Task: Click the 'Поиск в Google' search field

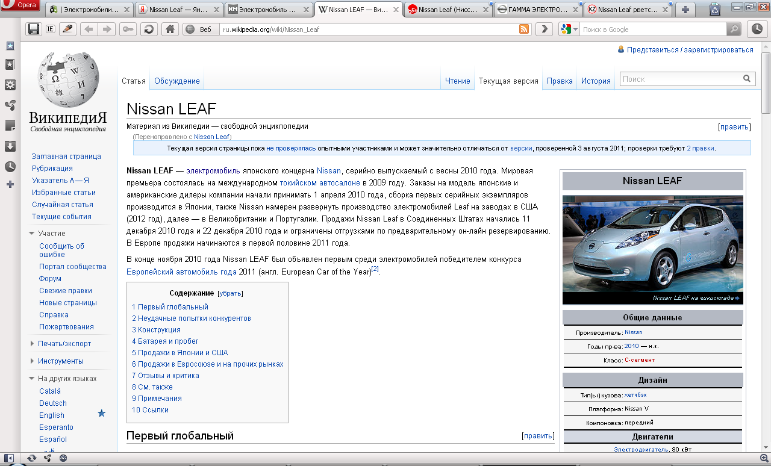Action: pos(652,29)
